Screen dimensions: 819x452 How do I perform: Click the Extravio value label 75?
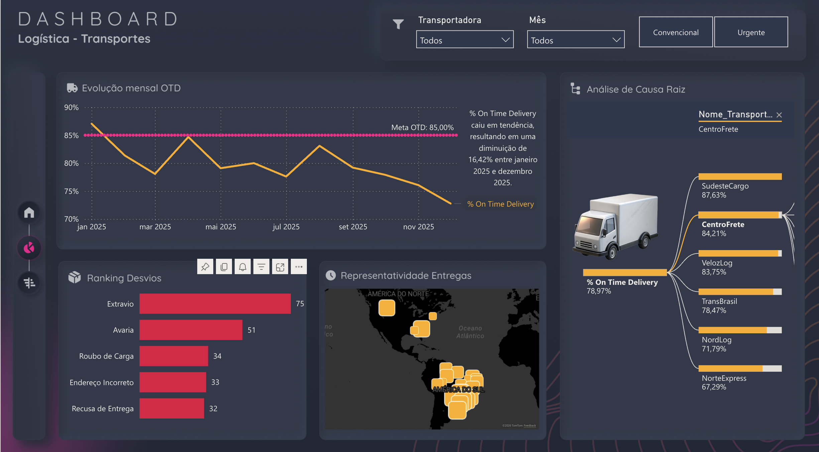click(x=300, y=304)
